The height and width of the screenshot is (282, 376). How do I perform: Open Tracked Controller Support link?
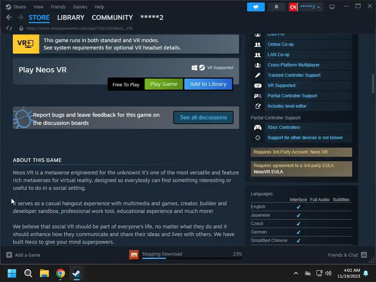[294, 75]
